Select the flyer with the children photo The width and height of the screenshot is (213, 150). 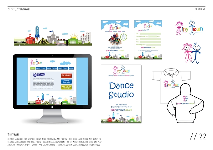click(x=115, y=40)
